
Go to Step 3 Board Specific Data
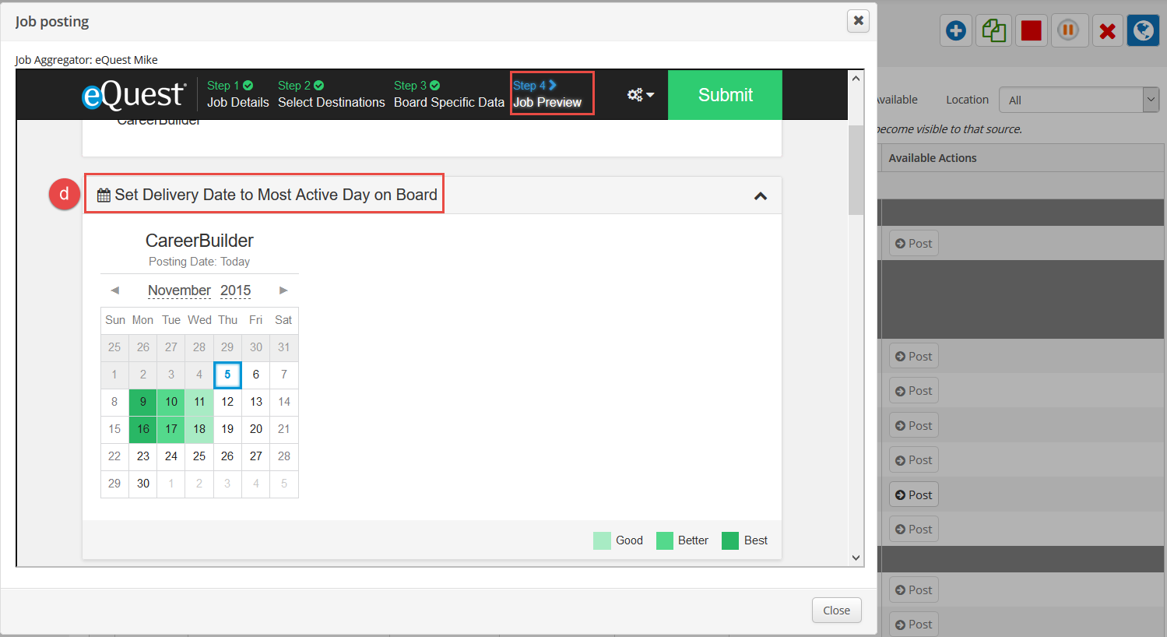click(x=448, y=94)
